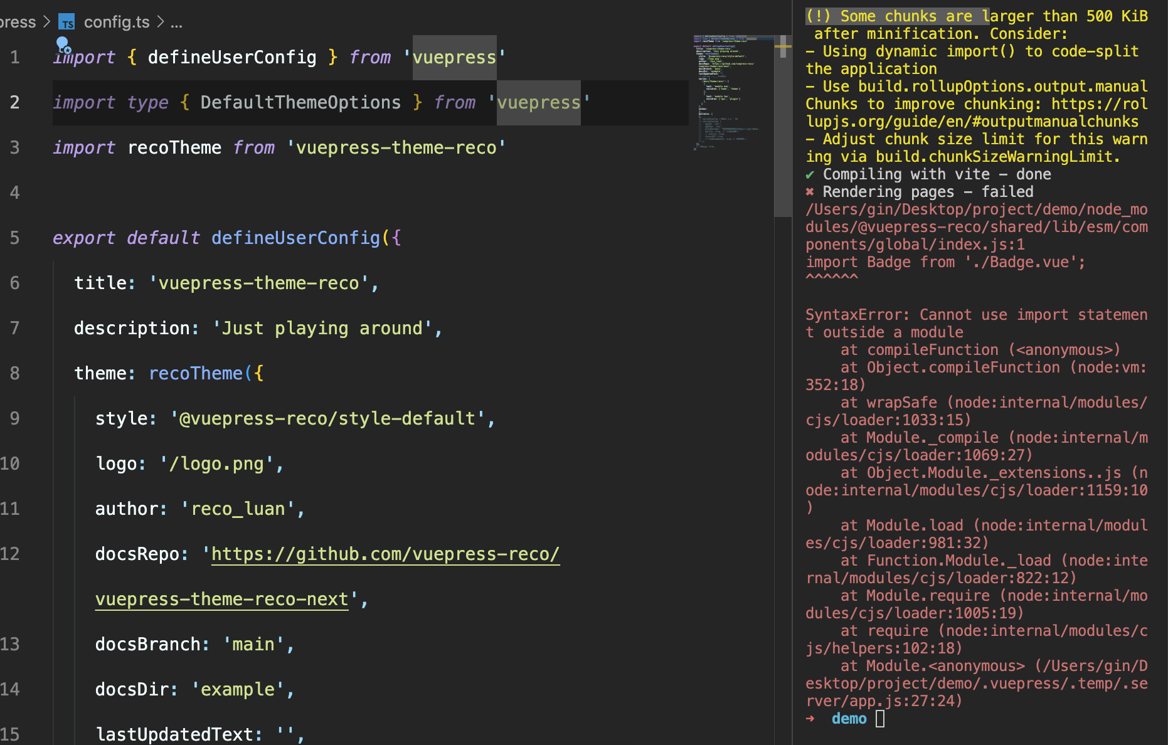Viewport: 1168px width, 745px height.
Task: Click the '/logo.png' string value
Action: pos(217,464)
